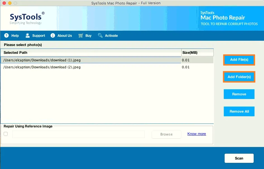Open the Know more link
264x169 pixels.
tap(197, 134)
